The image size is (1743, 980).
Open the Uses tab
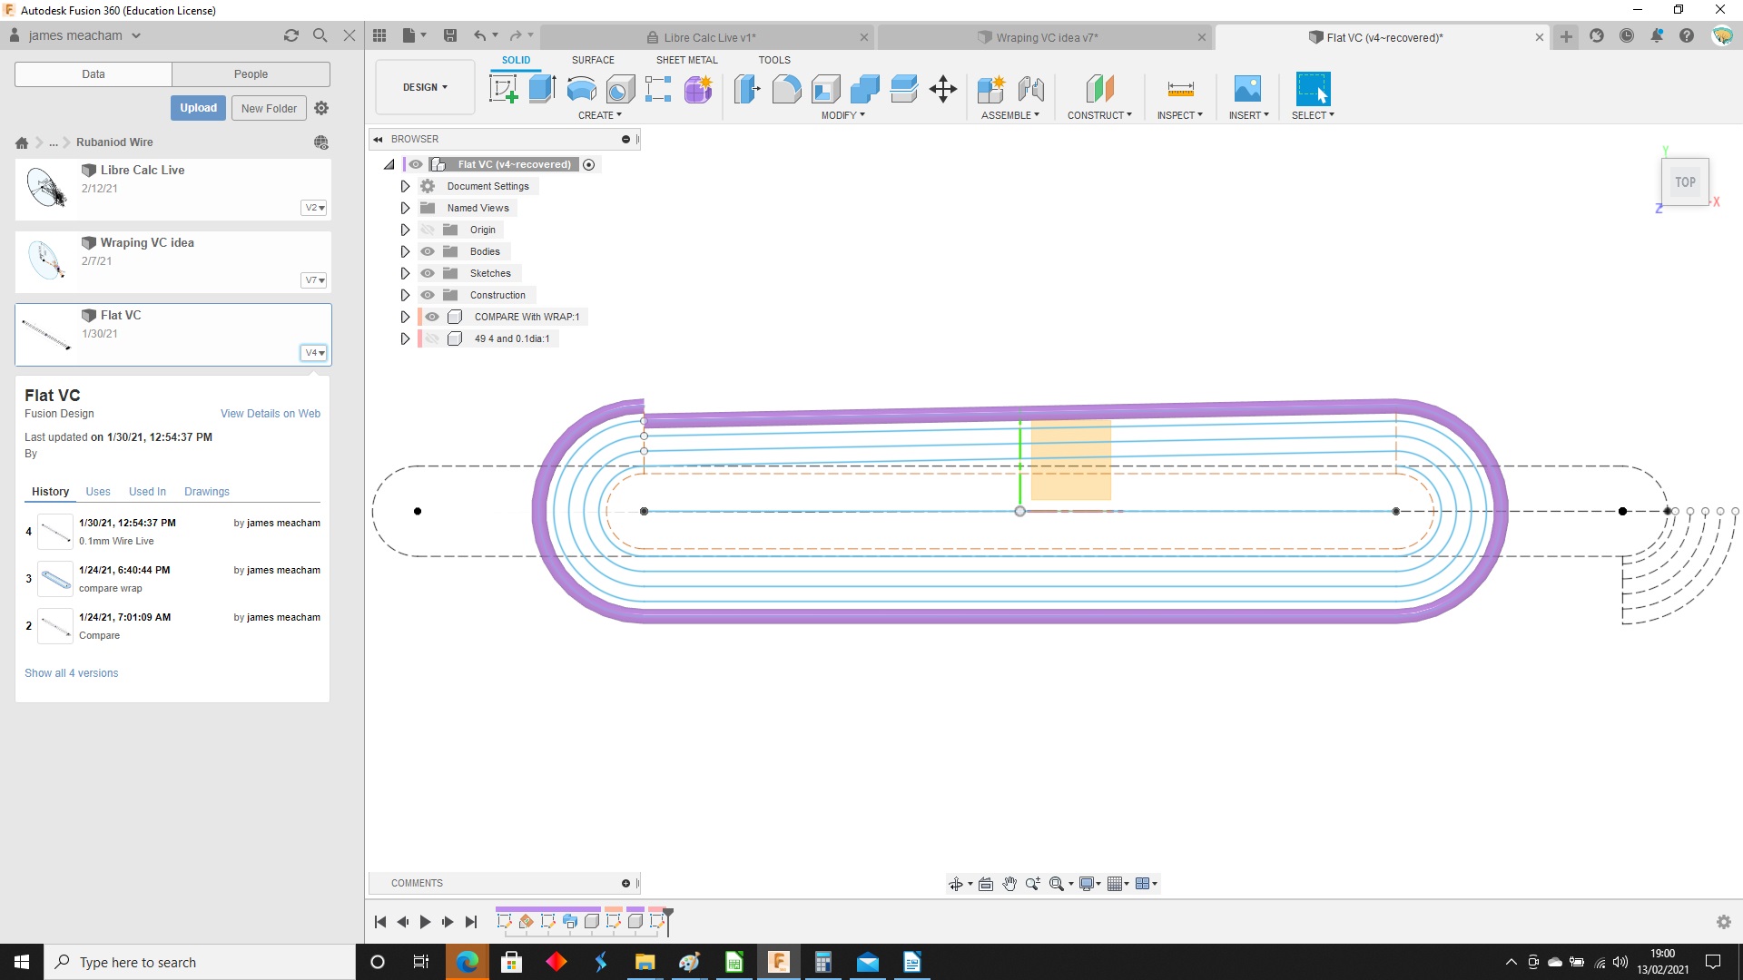[98, 492]
